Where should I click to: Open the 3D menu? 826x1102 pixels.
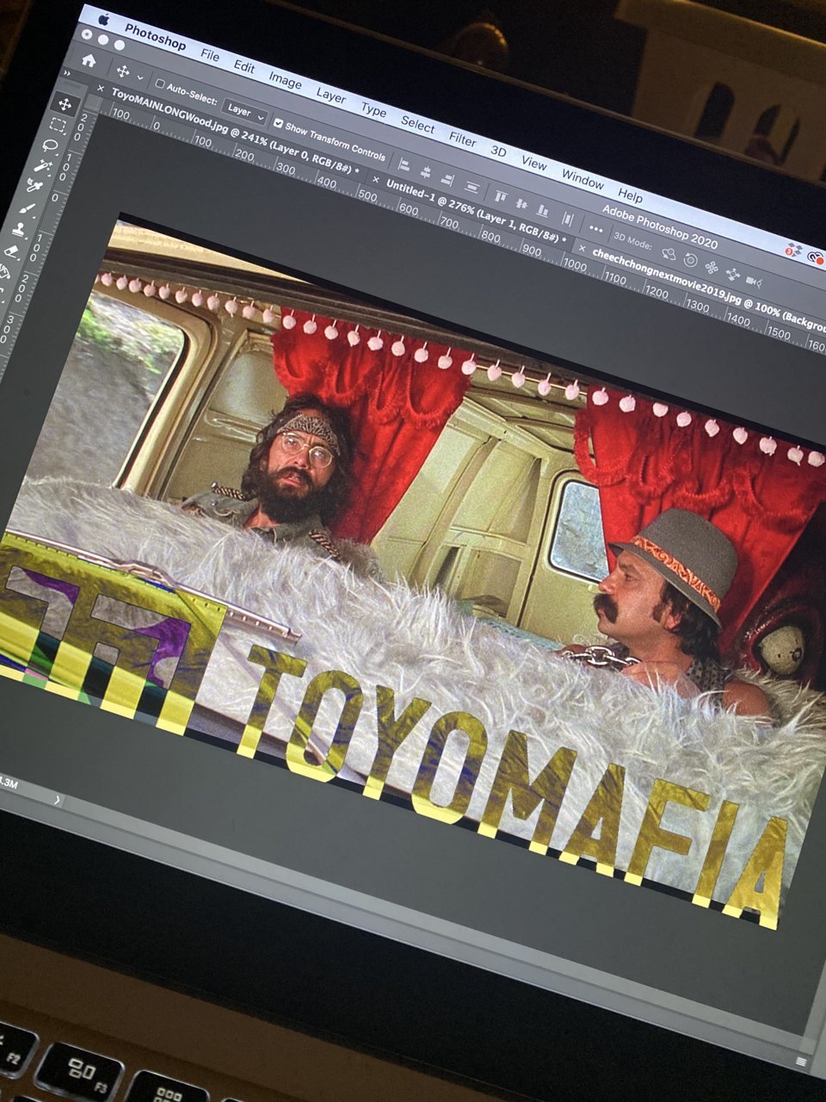(498, 151)
